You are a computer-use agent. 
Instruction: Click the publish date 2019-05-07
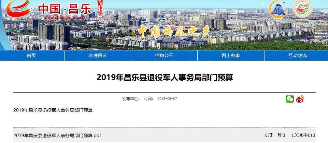coord(167,99)
